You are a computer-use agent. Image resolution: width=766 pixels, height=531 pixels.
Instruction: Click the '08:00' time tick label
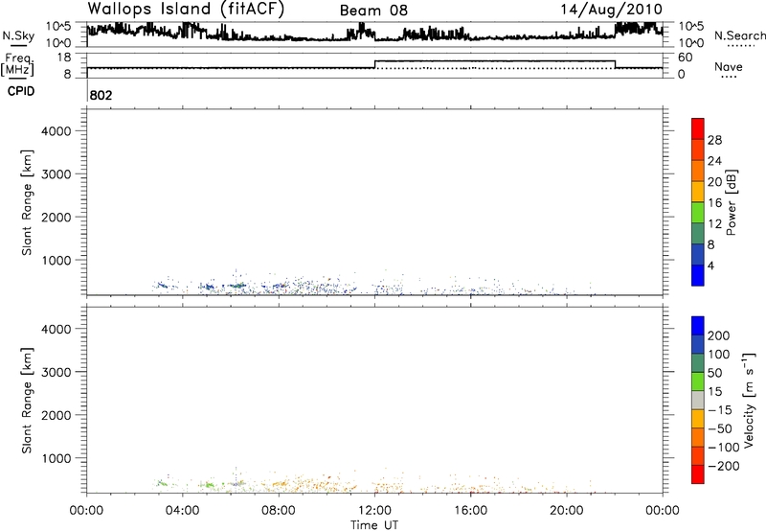pyautogui.click(x=279, y=511)
